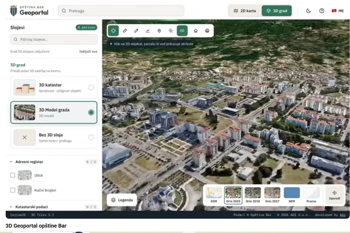
Task: Change language via ME flag
Action: coord(338,11)
